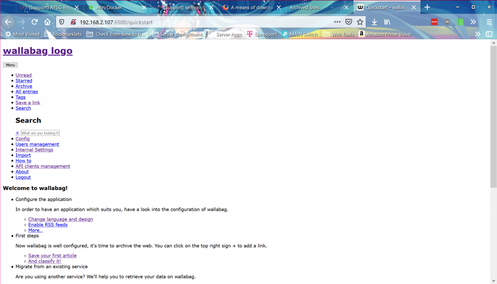
Task: Expand the toolbar overflow chevron
Action: click(473, 22)
